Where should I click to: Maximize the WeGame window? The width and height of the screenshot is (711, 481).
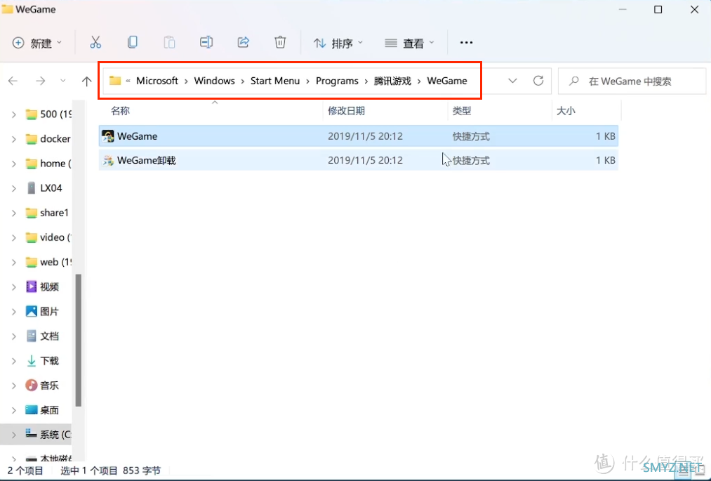pos(658,10)
